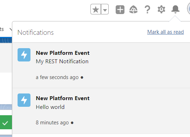Open the Trailhead guidance icon

coord(134,9)
